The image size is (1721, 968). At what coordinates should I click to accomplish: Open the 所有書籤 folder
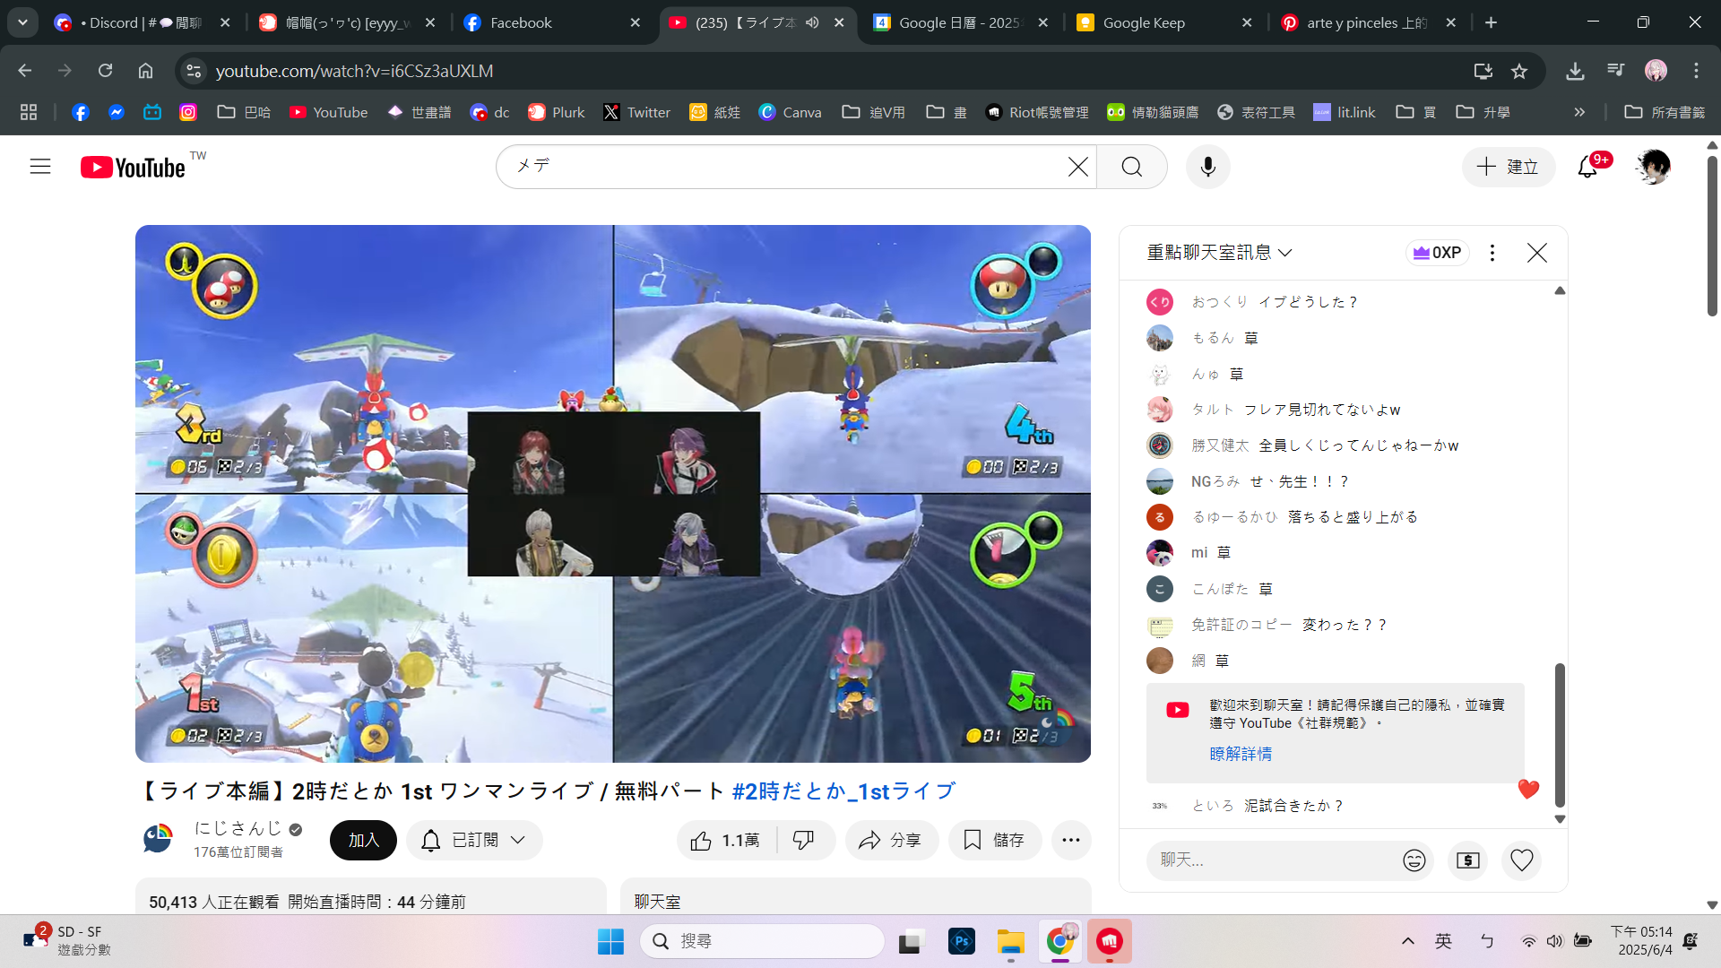pyautogui.click(x=1665, y=113)
